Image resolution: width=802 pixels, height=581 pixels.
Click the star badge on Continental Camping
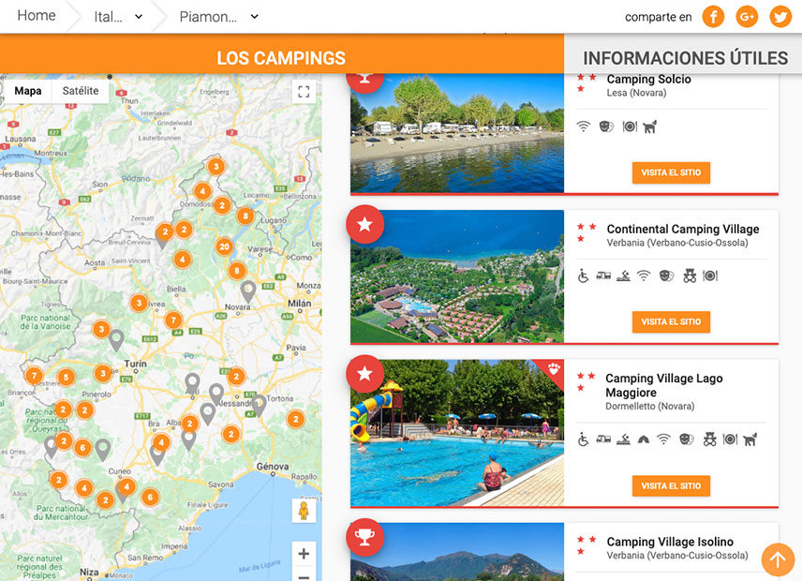364,224
